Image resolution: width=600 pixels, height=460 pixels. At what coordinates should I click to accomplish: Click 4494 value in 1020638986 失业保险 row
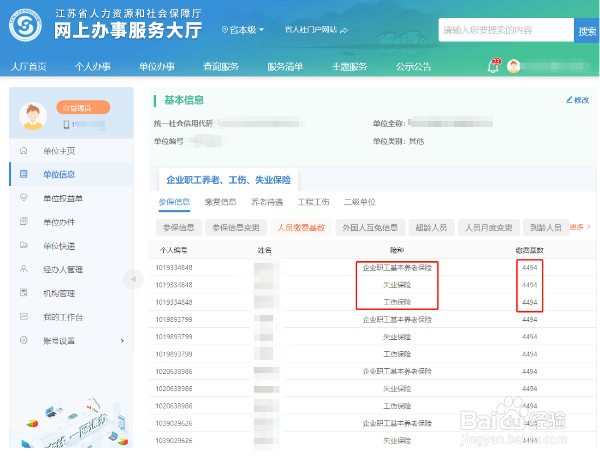click(x=529, y=389)
